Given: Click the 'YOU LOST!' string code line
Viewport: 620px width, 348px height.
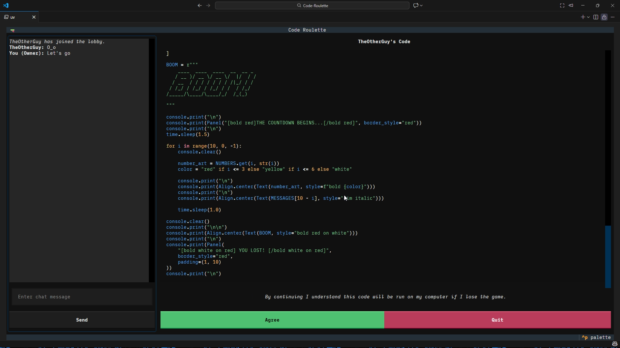Looking at the screenshot, I should pyautogui.click(x=255, y=250).
